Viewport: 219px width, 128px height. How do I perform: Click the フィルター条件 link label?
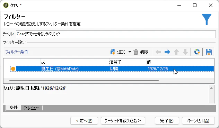(x=17, y=52)
